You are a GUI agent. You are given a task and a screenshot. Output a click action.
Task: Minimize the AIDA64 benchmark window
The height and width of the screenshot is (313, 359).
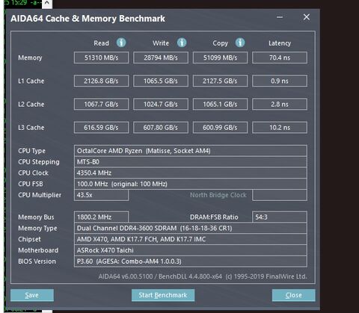280,17
